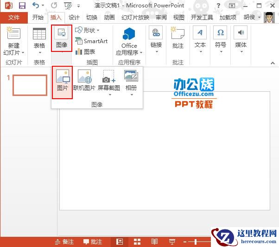Expand the 相册 dropdown arrow
This screenshot has width=279, height=247.
132,95
